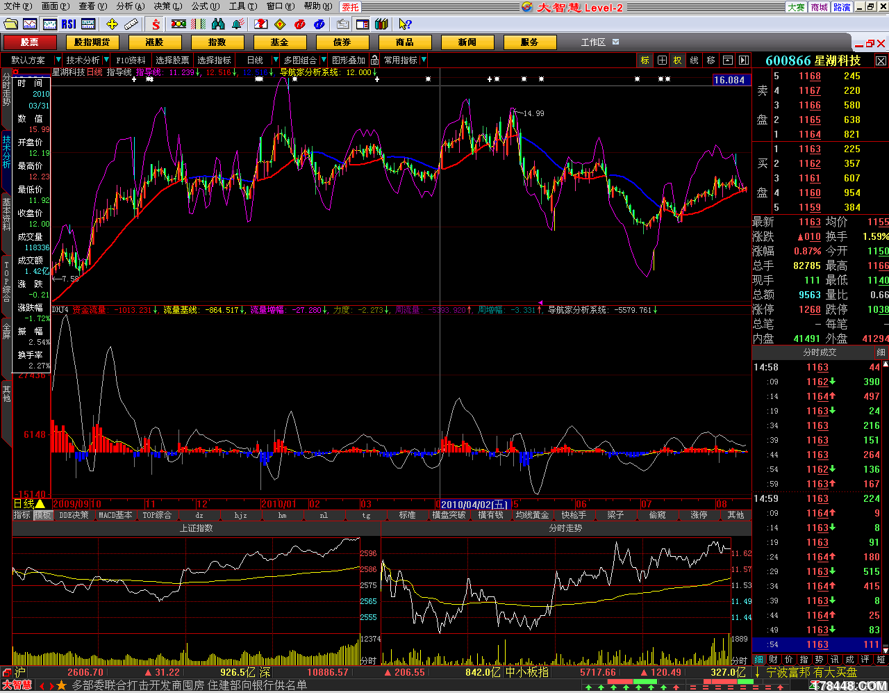The image size is (889, 693).
Task: Toggle the 大赛 button in title bar
Action: point(796,7)
